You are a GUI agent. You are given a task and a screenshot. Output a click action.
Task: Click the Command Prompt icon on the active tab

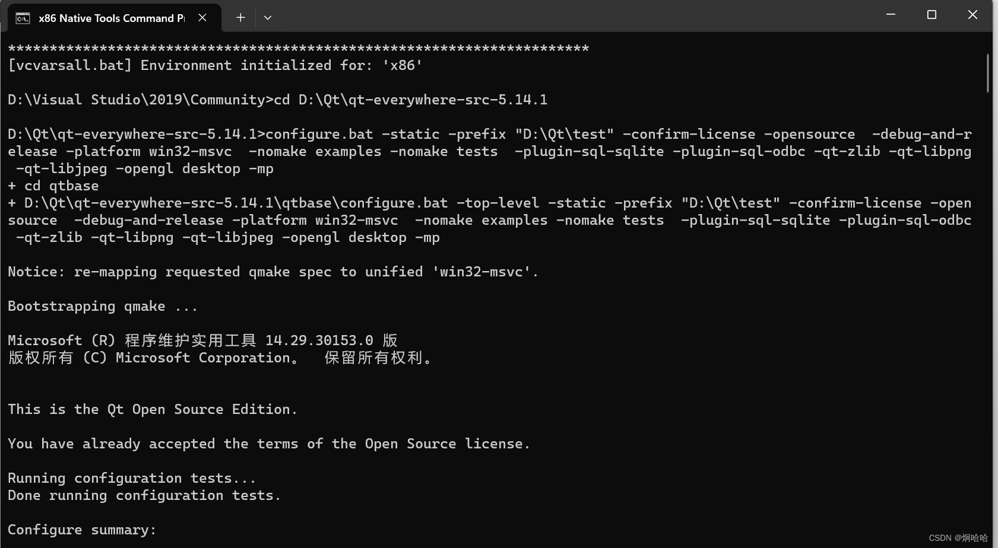(22, 18)
